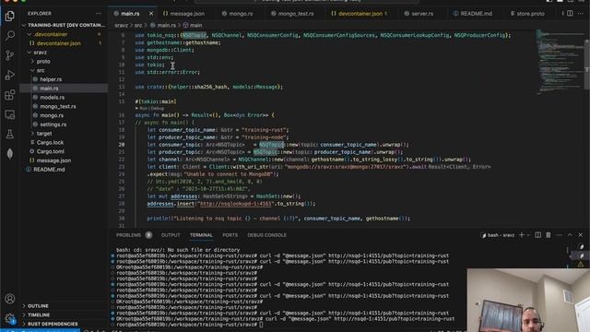Image resolution: width=590 pixels, height=332 pixels.
Task: Click the src breadcrumb segment
Action: 138,25
